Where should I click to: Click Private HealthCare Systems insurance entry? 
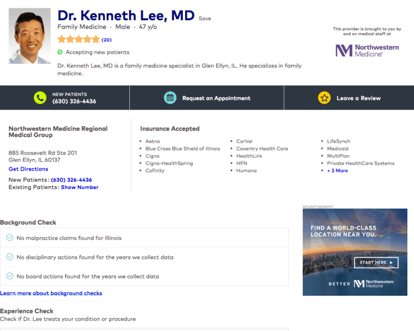(361, 163)
